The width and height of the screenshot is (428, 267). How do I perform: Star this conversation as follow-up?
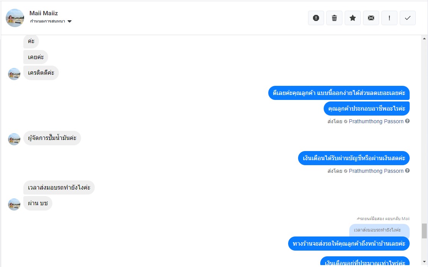(x=353, y=18)
